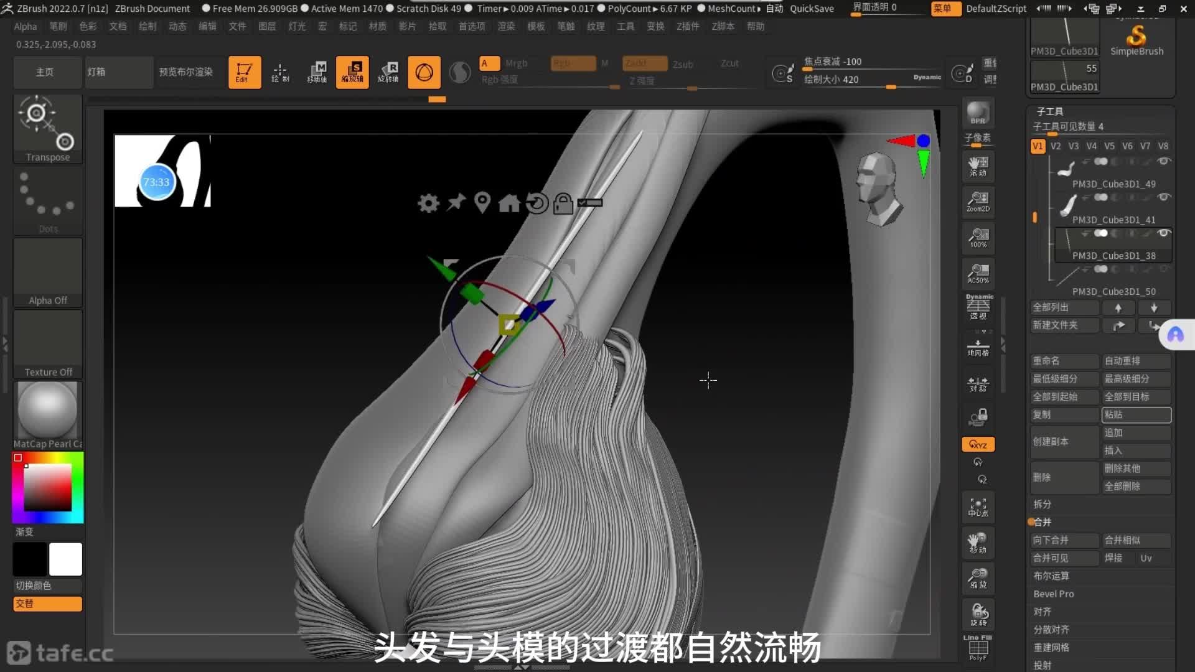1195x672 pixels.
Task: Toggle the gizmo lock icon
Action: click(x=563, y=203)
